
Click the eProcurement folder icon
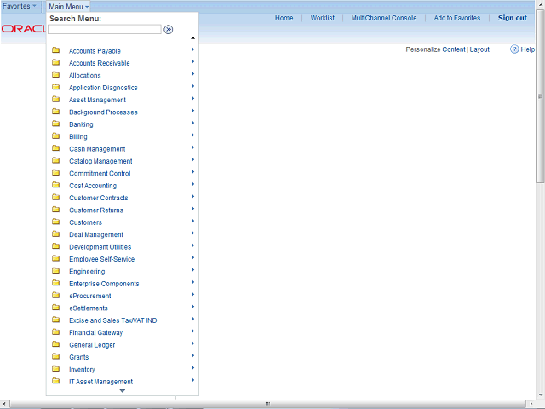tap(55, 296)
